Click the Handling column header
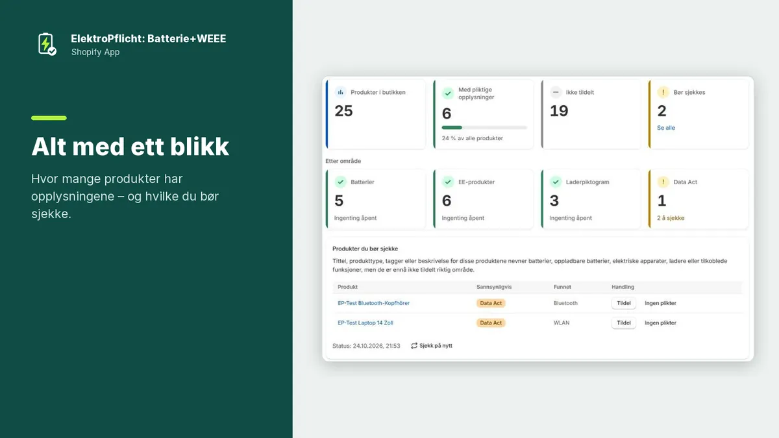779x438 pixels. click(623, 287)
